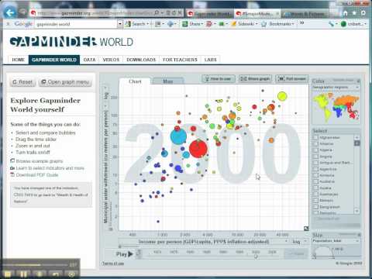372x279 pixels.
Task: Open the HOME navigation tab
Action: point(19,60)
